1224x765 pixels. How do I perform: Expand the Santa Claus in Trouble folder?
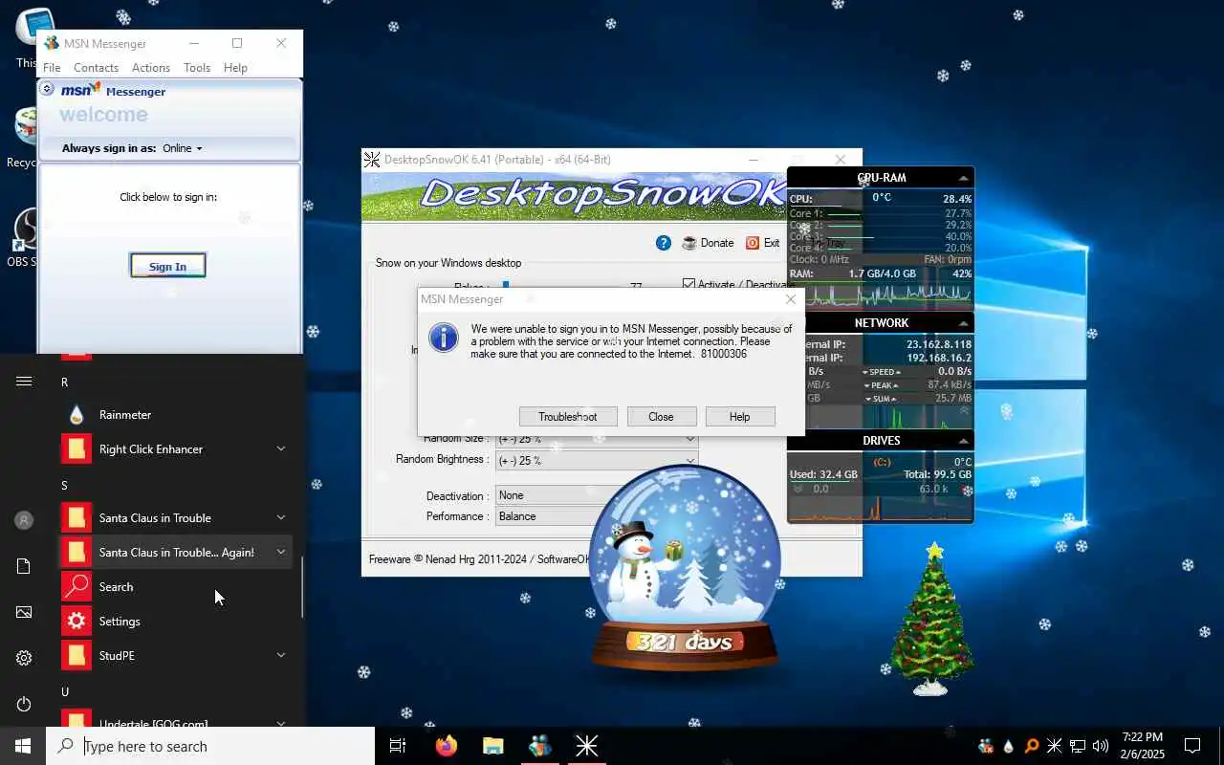281,517
